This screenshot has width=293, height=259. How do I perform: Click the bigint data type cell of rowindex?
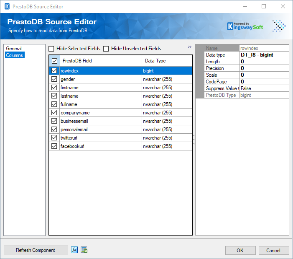pos(167,71)
